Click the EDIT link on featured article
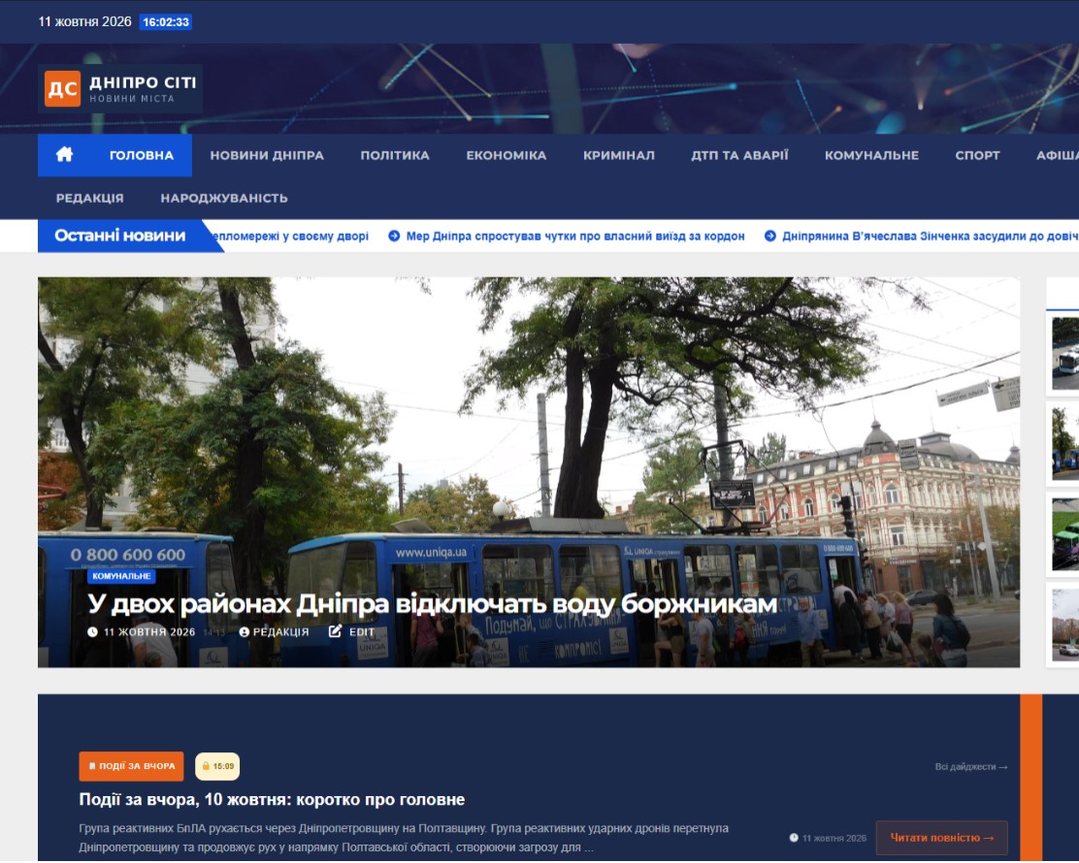Image resolution: width=1079 pixels, height=863 pixels. point(362,631)
